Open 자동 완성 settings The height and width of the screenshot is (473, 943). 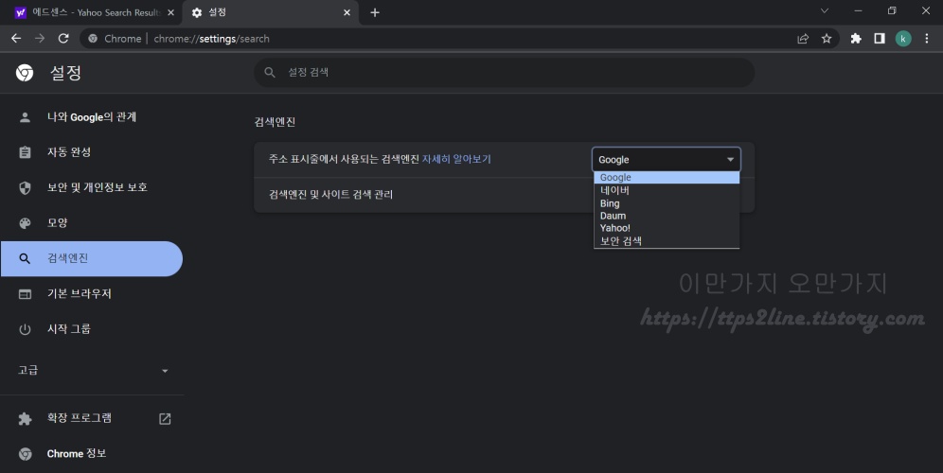92,152
